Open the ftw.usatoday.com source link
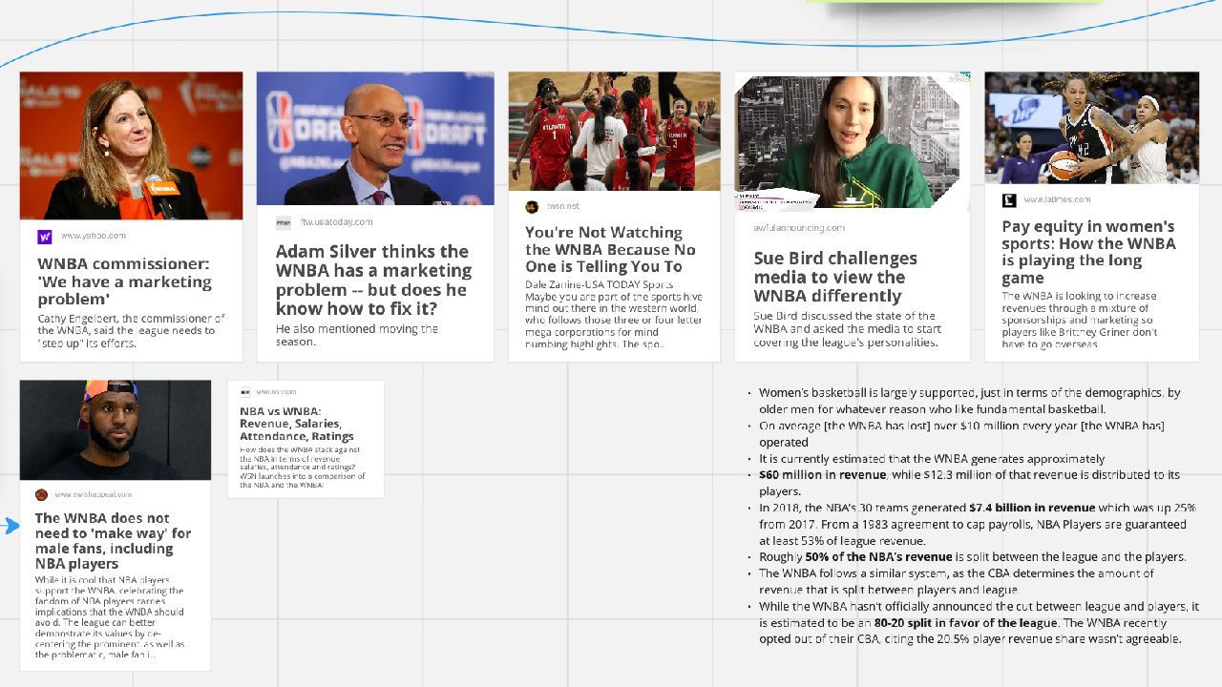The image size is (1222, 687). tap(337, 222)
